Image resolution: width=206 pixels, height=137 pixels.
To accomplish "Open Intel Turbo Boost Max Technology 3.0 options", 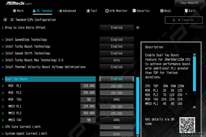I will 116,60.
